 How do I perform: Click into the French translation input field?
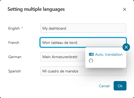coord(83,43)
